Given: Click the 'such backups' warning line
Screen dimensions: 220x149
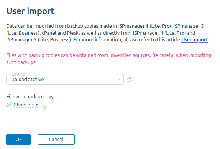Looking at the screenshot, I should click(21, 62).
